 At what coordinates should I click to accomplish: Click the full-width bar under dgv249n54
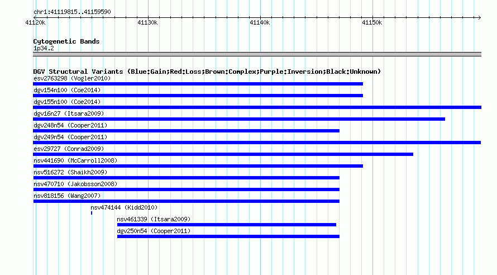tap(257, 143)
